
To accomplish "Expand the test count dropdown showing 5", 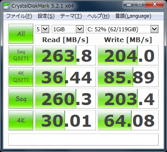I will click(x=45, y=29).
